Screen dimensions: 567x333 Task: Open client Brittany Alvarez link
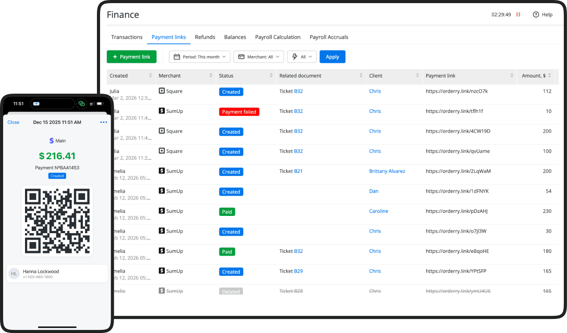pos(387,171)
